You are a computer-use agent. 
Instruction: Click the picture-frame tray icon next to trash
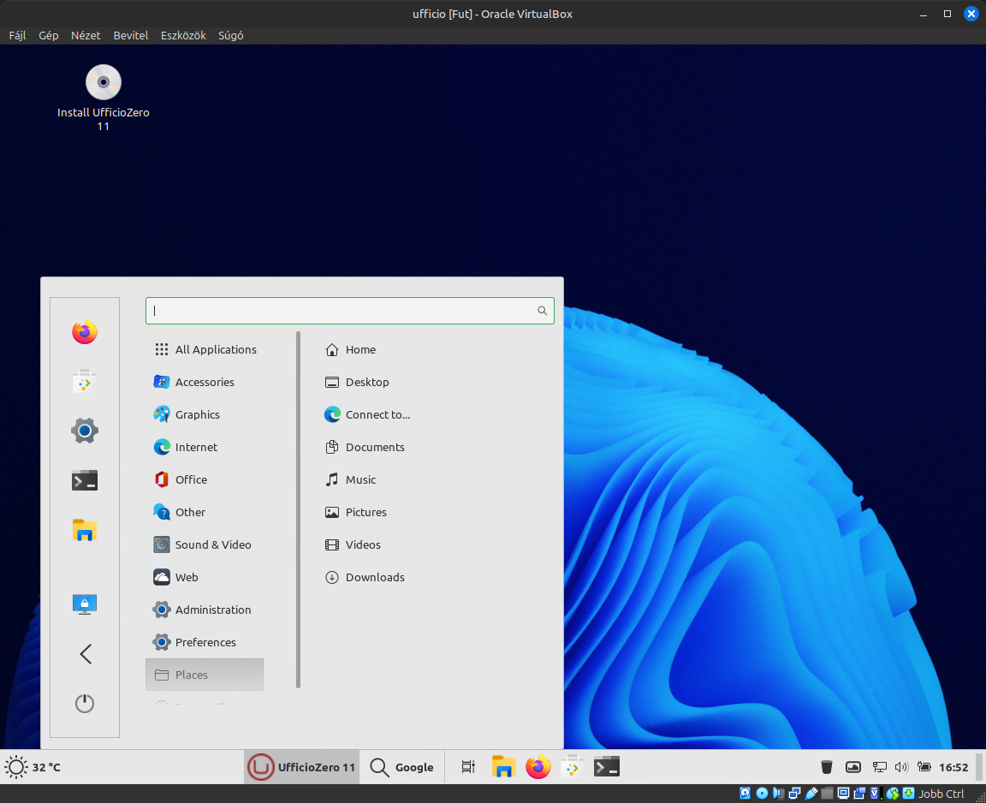click(x=853, y=767)
